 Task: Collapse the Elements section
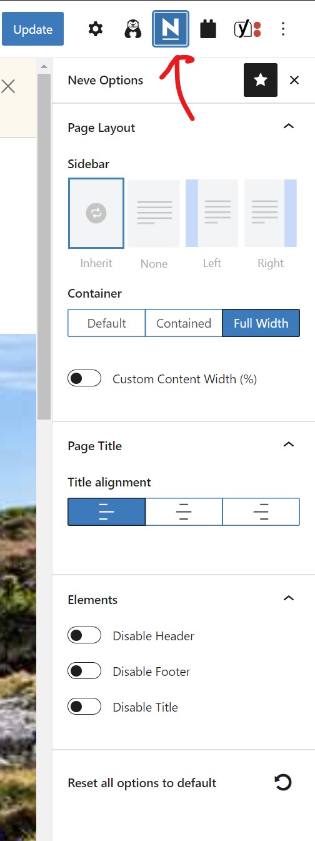288,599
